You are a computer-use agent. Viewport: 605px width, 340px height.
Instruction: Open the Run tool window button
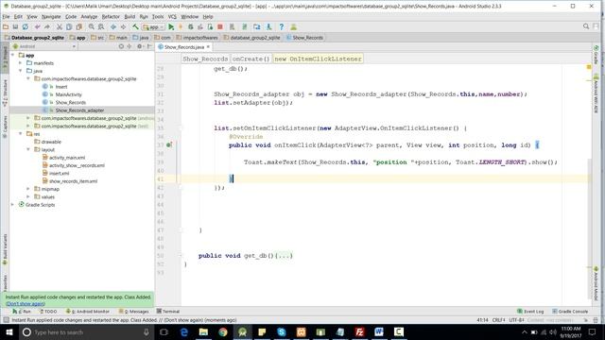[22, 311]
